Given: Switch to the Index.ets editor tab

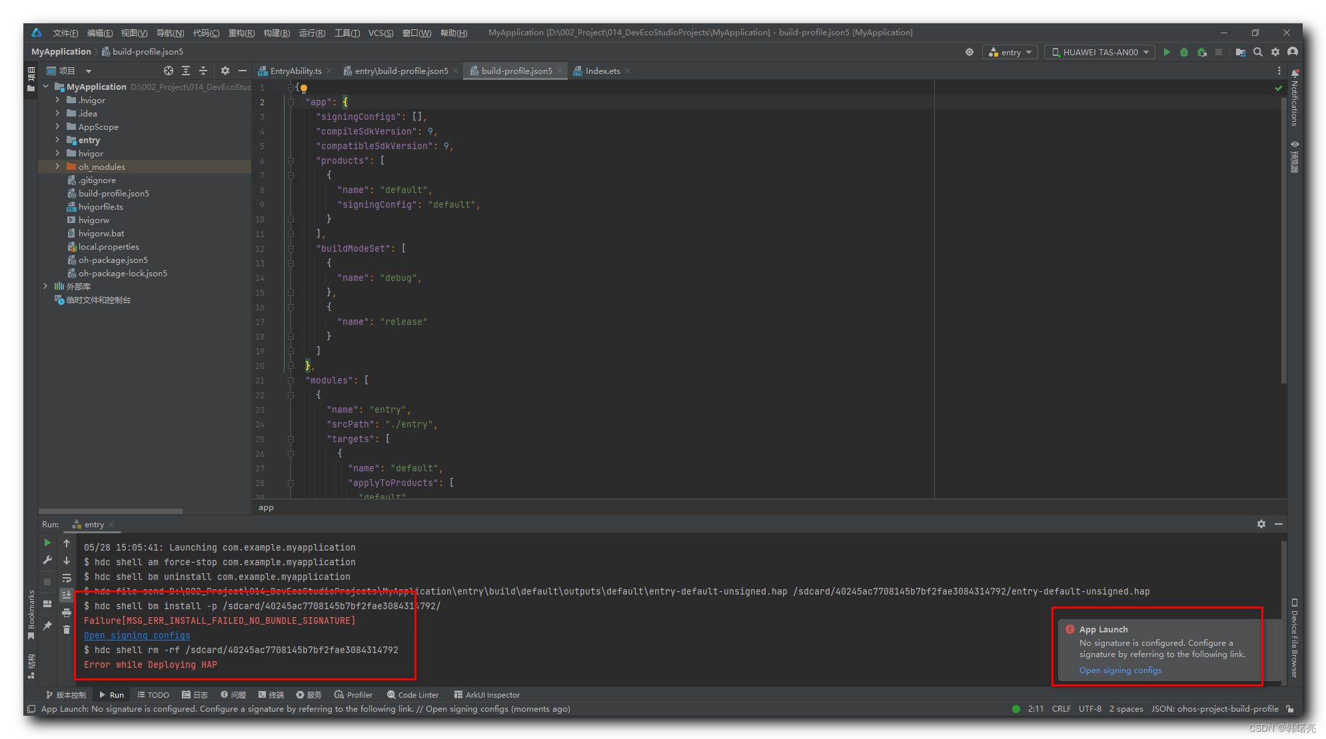Looking at the screenshot, I should pyautogui.click(x=602, y=71).
